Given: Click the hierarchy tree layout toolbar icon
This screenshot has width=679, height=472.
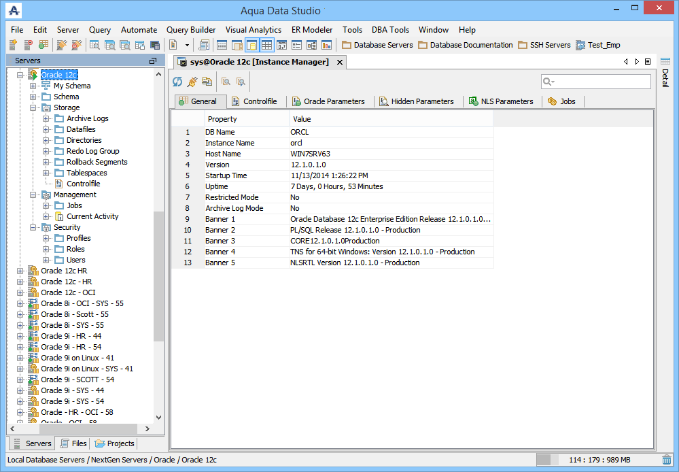Looking at the screenshot, I should click(311, 45).
